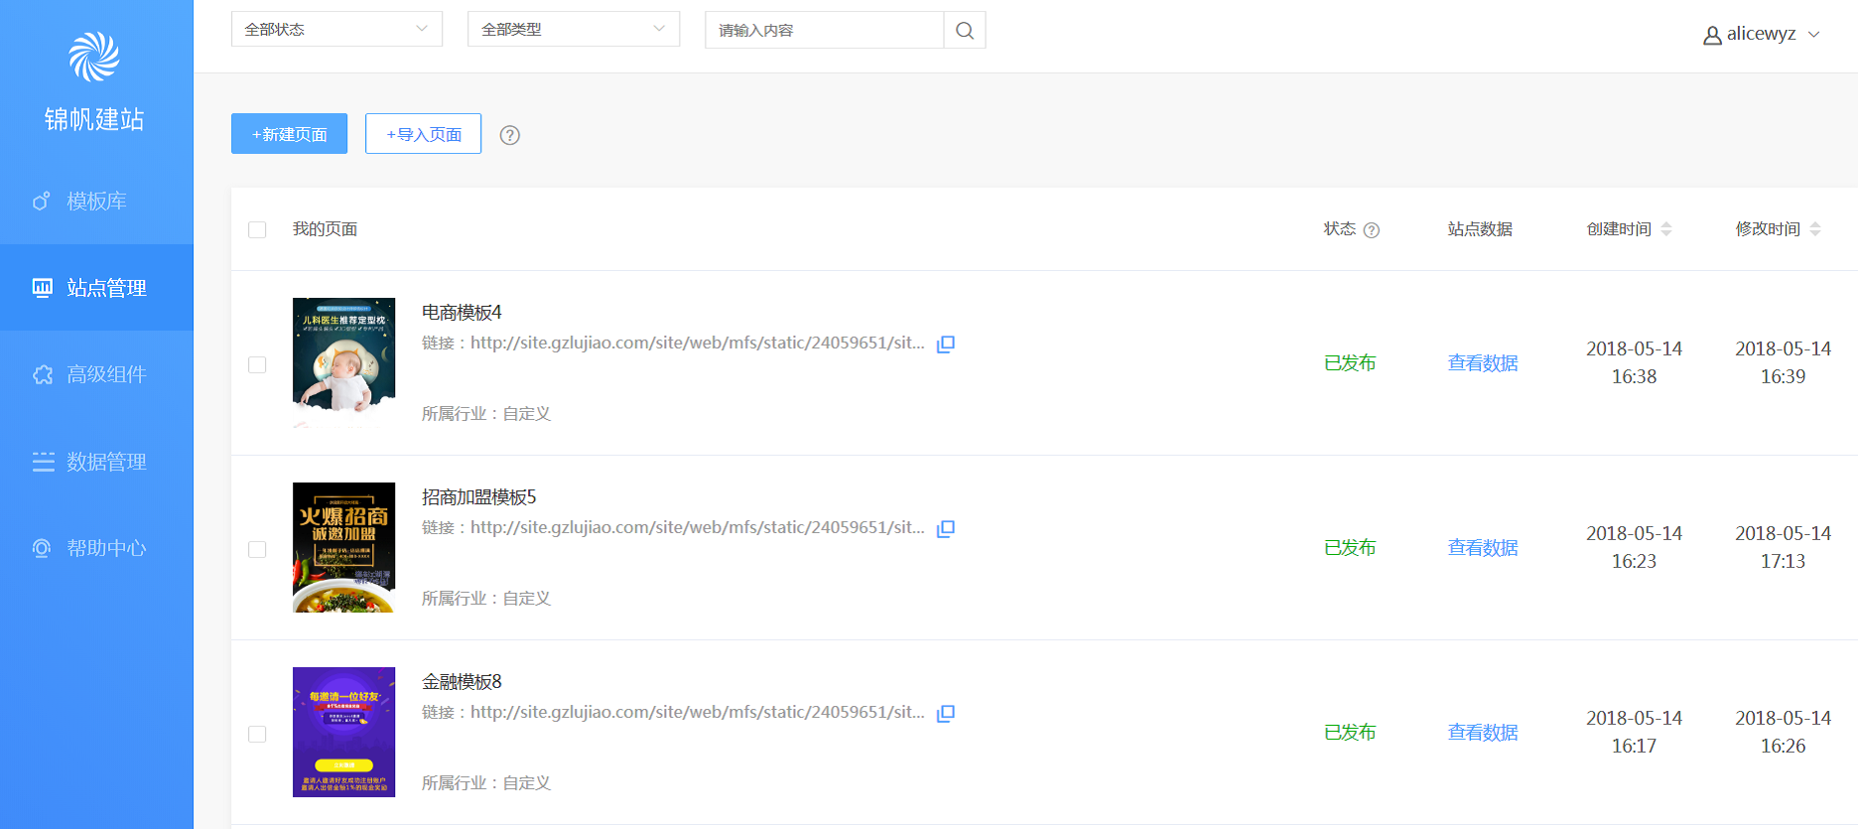
Task: Sort by 创建时间 arrows
Action: 1666,229
